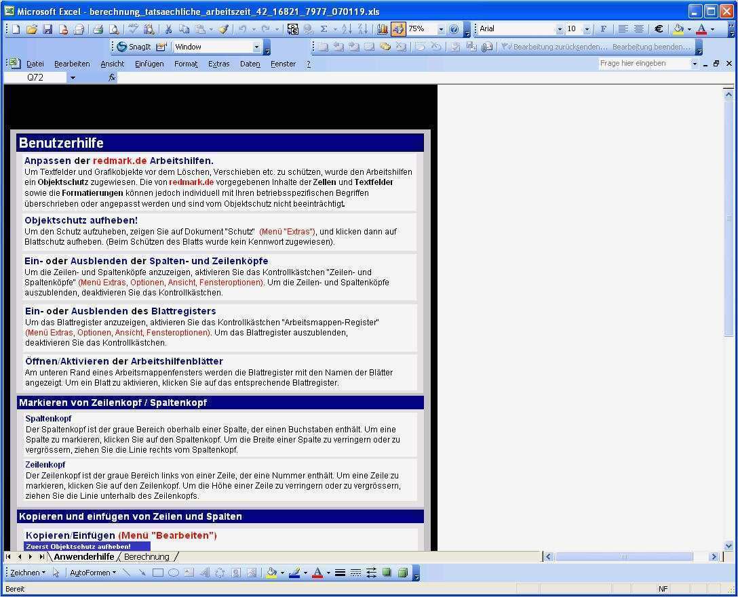Viewport: 738px width, 597px height.
Task: Expand the font size 10 dropdown
Action: click(x=587, y=29)
